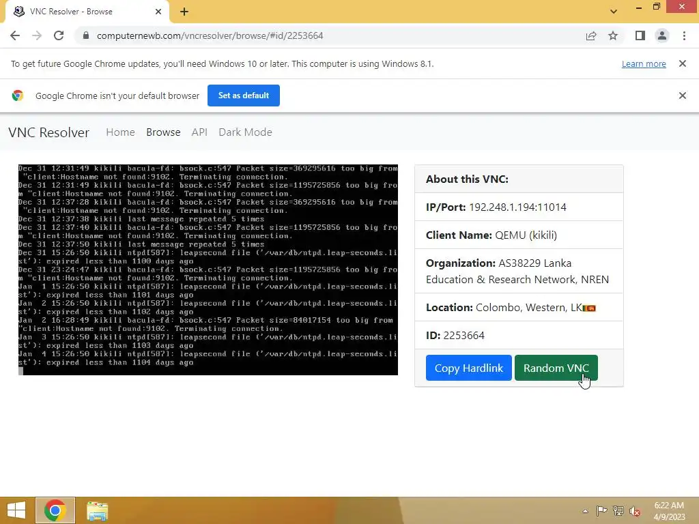Open Chrome three-dot menu
Image resolution: width=699 pixels, height=524 pixels.
coord(684,35)
